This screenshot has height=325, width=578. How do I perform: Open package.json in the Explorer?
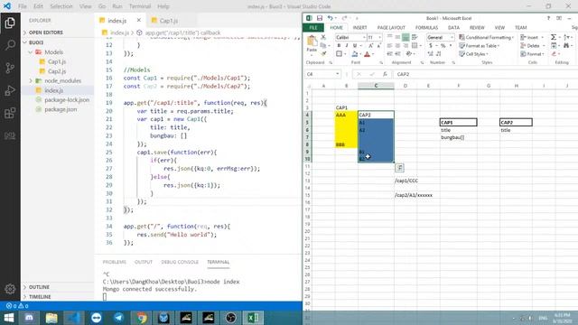click(x=61, y=109)
